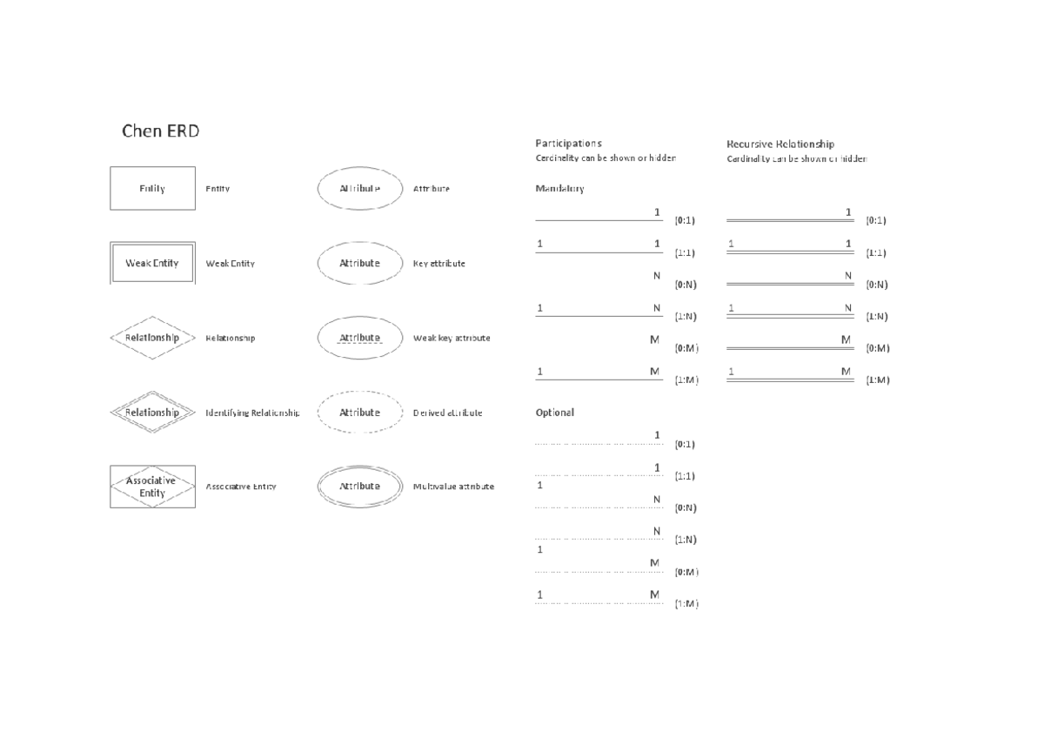Select the Mandatory section label
The image size is (1044, 739).
point(559,188)
